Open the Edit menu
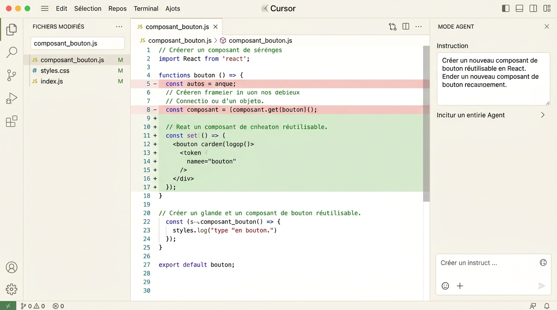Screen dimensions: 557x310 [x=62, y=8]
